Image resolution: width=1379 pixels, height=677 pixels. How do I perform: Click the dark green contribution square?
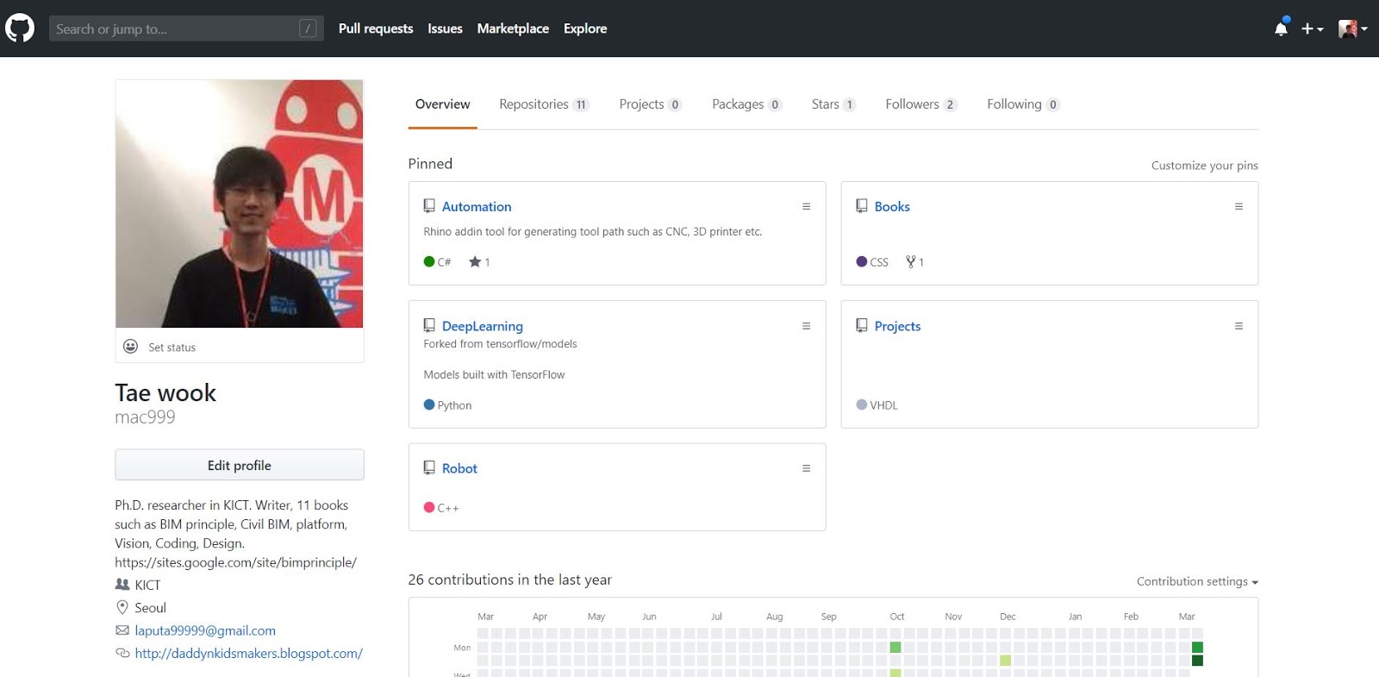click(x=1197, y=661)
